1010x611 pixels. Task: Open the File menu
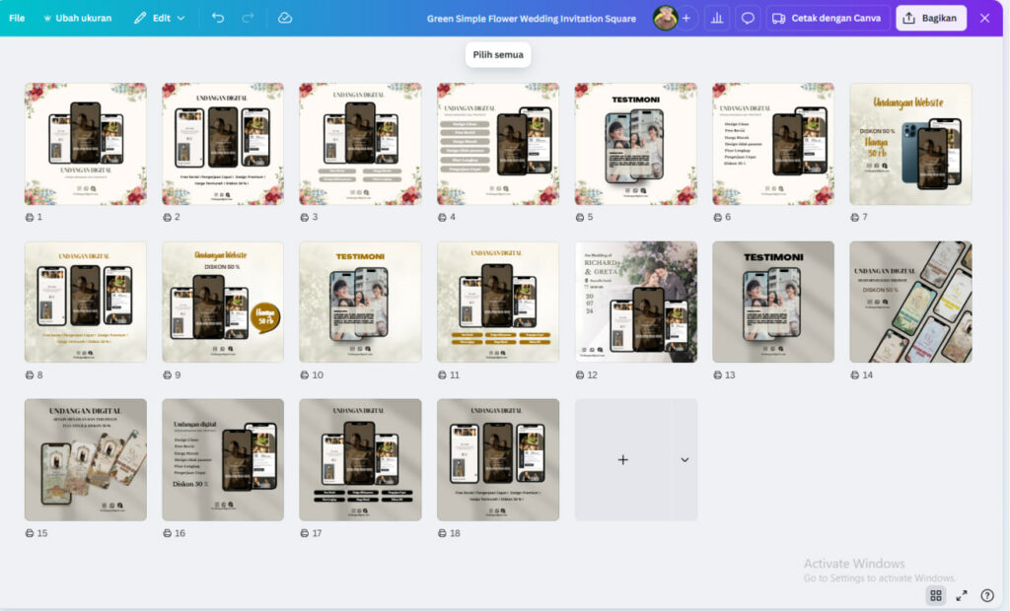point(17,18)
